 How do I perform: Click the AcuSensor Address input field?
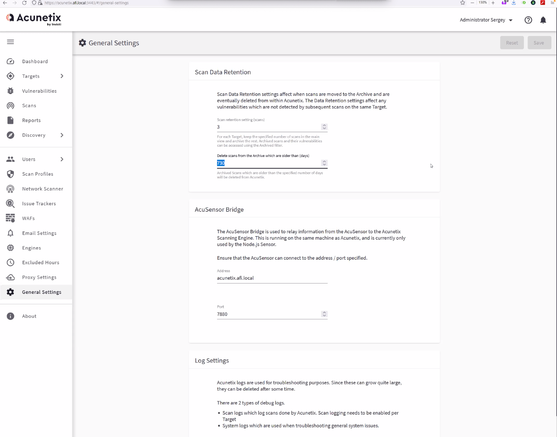[x=272, y=278]
